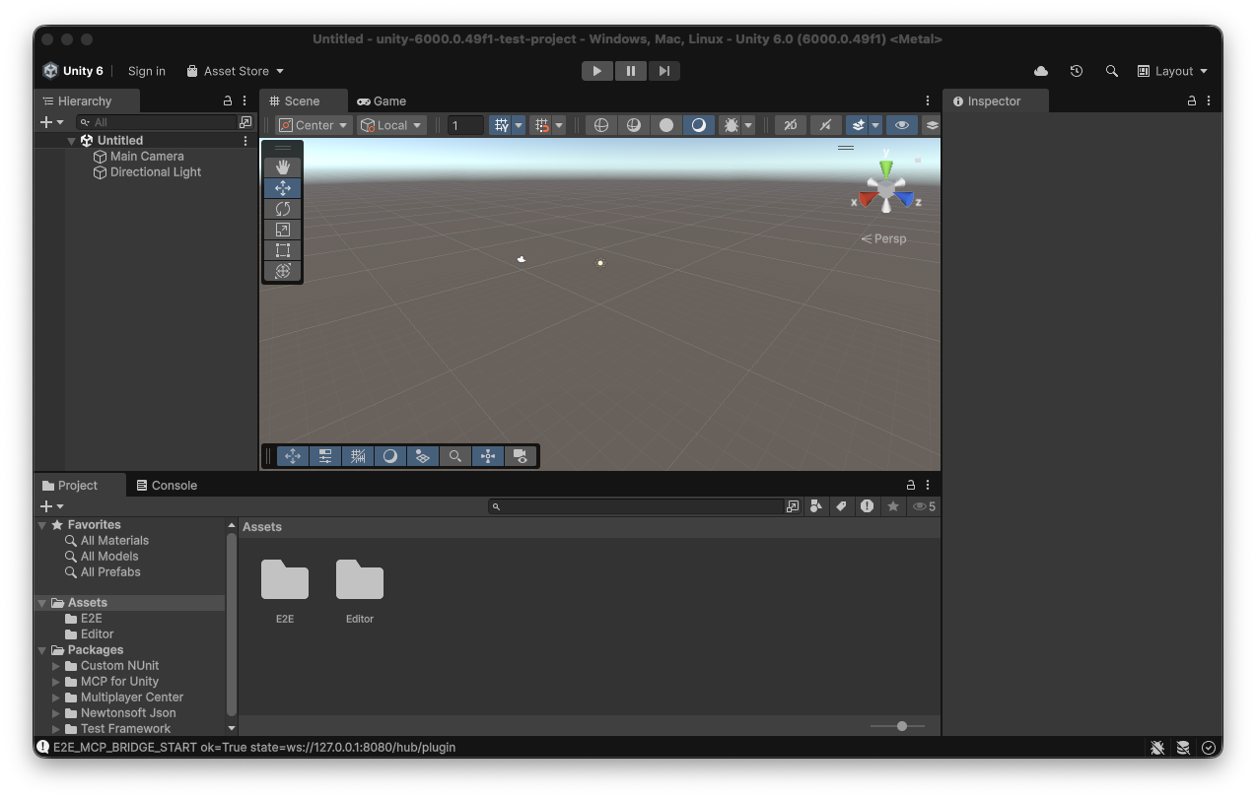Select Directional Light in Hierarchy

[x=147, y=171]
